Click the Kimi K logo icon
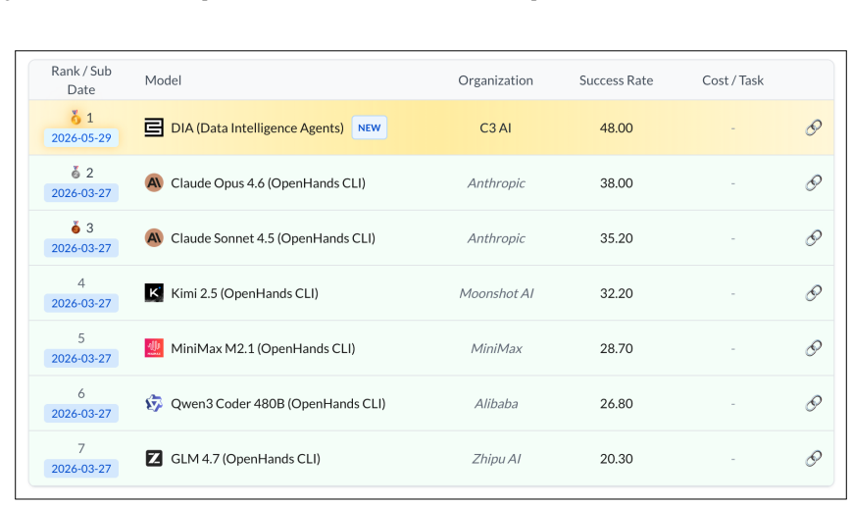This screenshot has width=853, height=506. [x=154, y=293]
